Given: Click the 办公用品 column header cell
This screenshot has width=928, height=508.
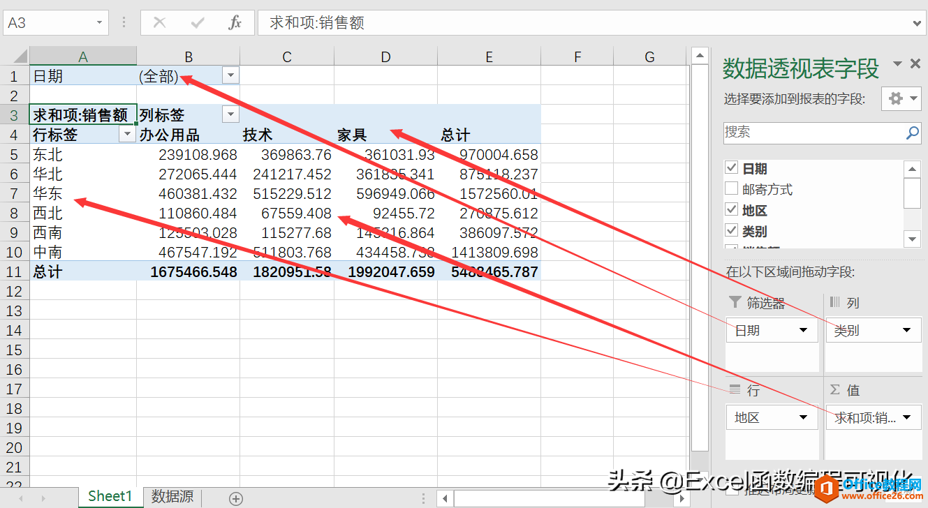Looking at the screenshot, I should click(189, 134).
